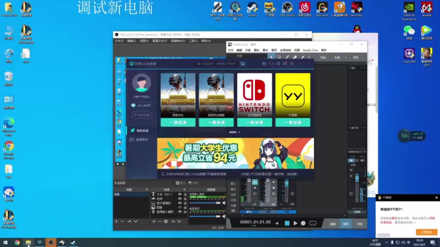Click the user avatar in UU accelerator
The height and width of the screenshot is (247, 440).
(x=141, y=83)
